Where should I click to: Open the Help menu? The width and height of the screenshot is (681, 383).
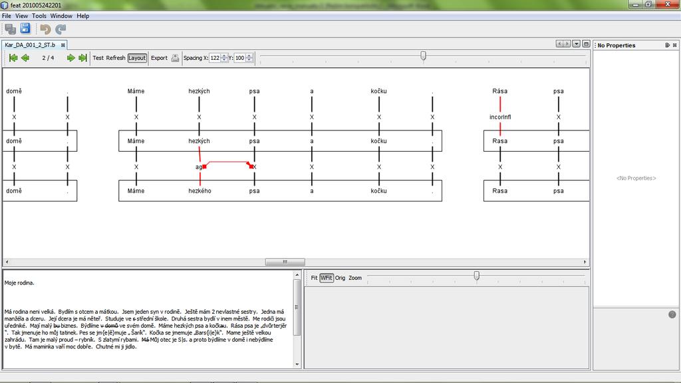coord(83,16)
